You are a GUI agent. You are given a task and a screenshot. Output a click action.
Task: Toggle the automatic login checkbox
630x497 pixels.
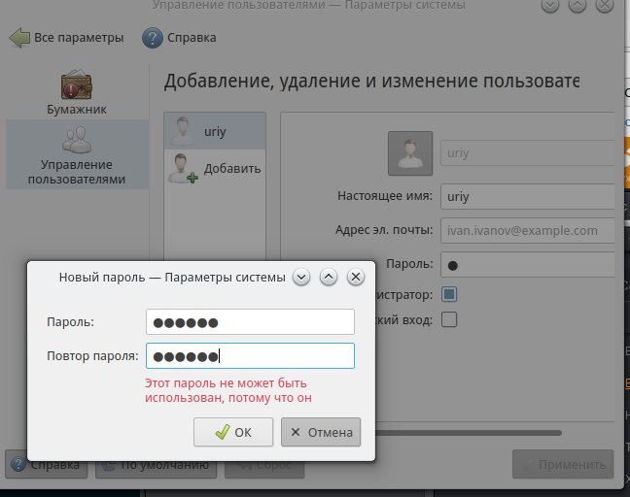pyautogui.click(x=449, y=319)
